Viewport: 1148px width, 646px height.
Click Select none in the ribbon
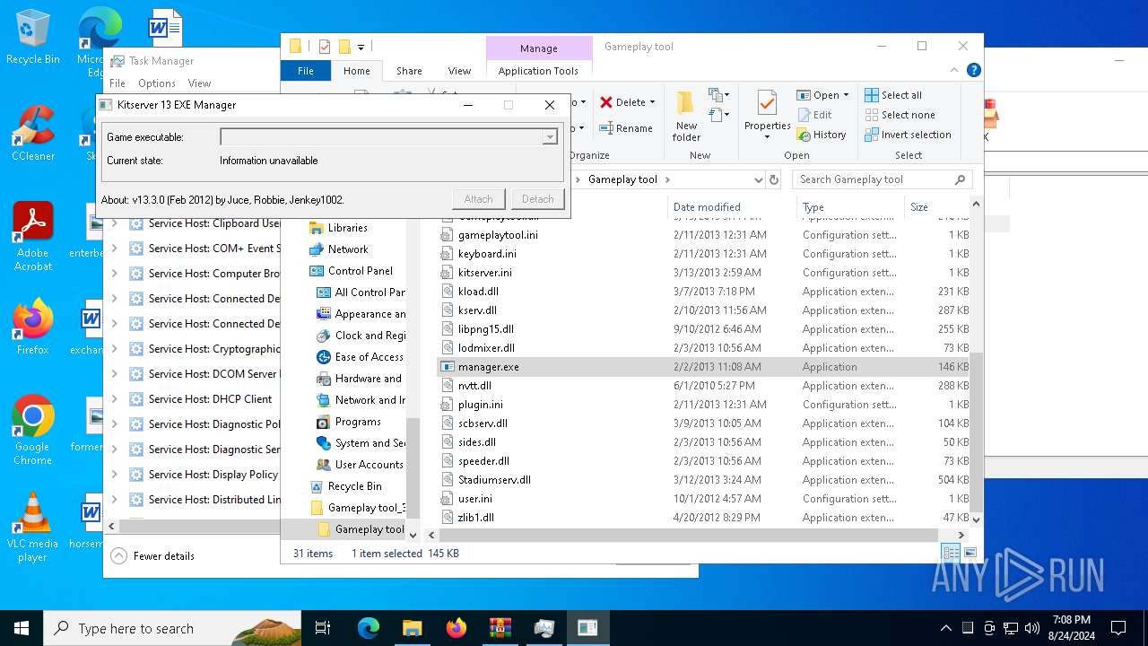900,115
